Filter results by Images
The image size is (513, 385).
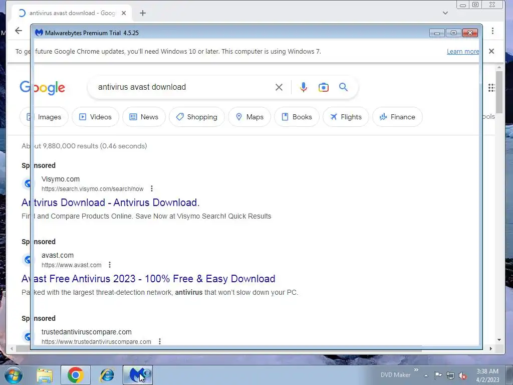coord(44,117)
